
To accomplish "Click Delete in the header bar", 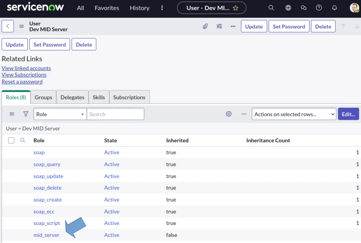I will (323, 26).
